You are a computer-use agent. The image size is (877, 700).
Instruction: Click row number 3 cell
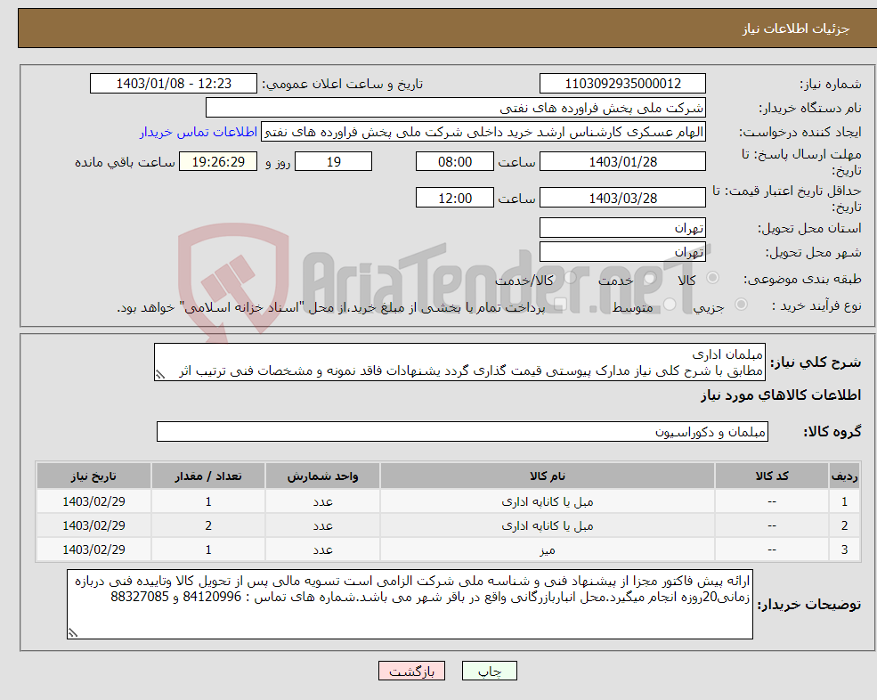point(845,549)
